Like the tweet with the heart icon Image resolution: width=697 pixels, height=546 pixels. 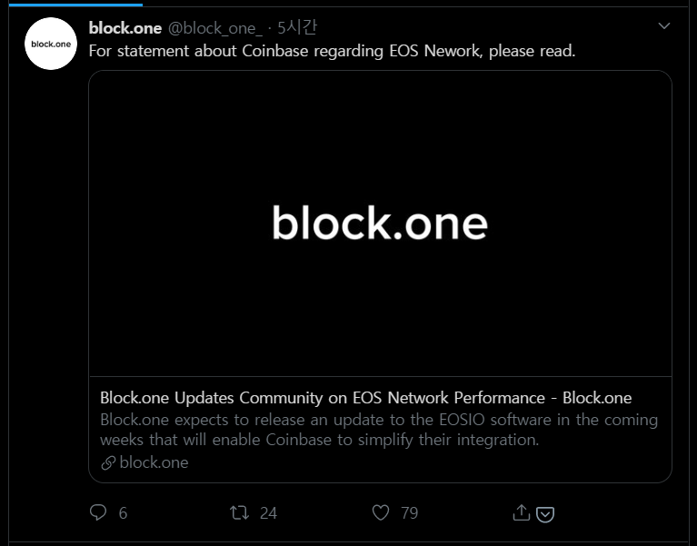[381, 513]
